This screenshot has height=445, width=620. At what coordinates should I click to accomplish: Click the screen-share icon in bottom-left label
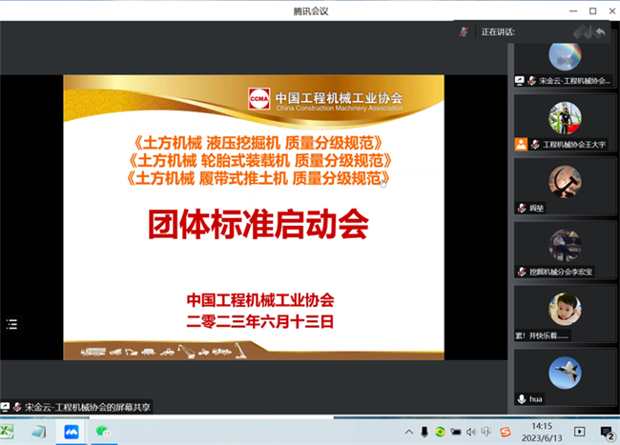pyautogui.click(x=5, y=407)
